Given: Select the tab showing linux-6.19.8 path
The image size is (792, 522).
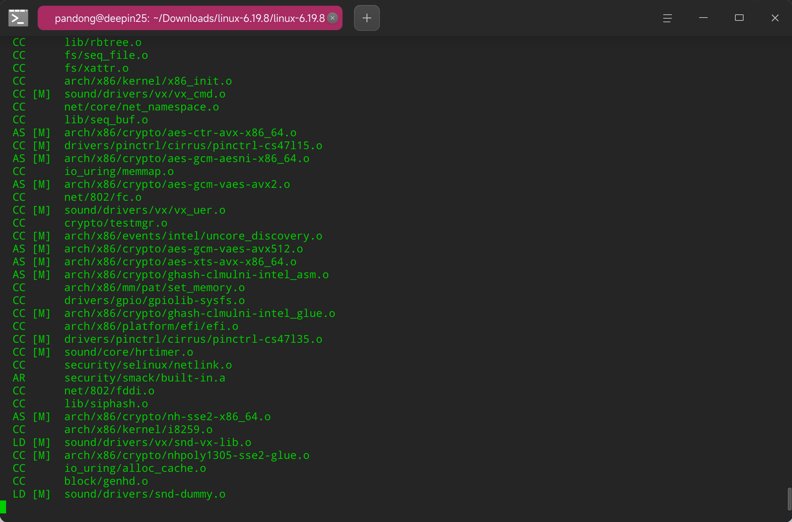Looking at the screenshot, I should pyautogui.click(x=190, y=18).
